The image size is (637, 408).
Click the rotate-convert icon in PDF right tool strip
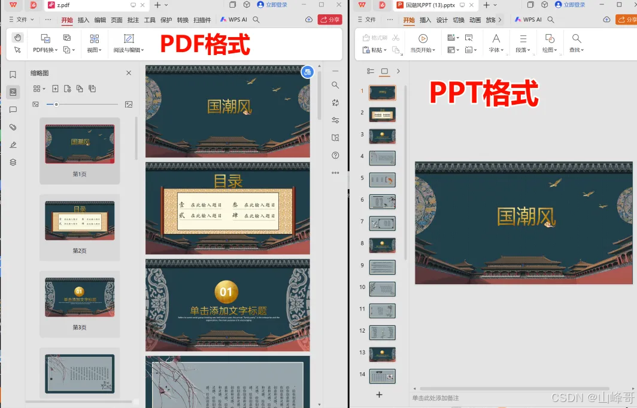pos(335,103)
